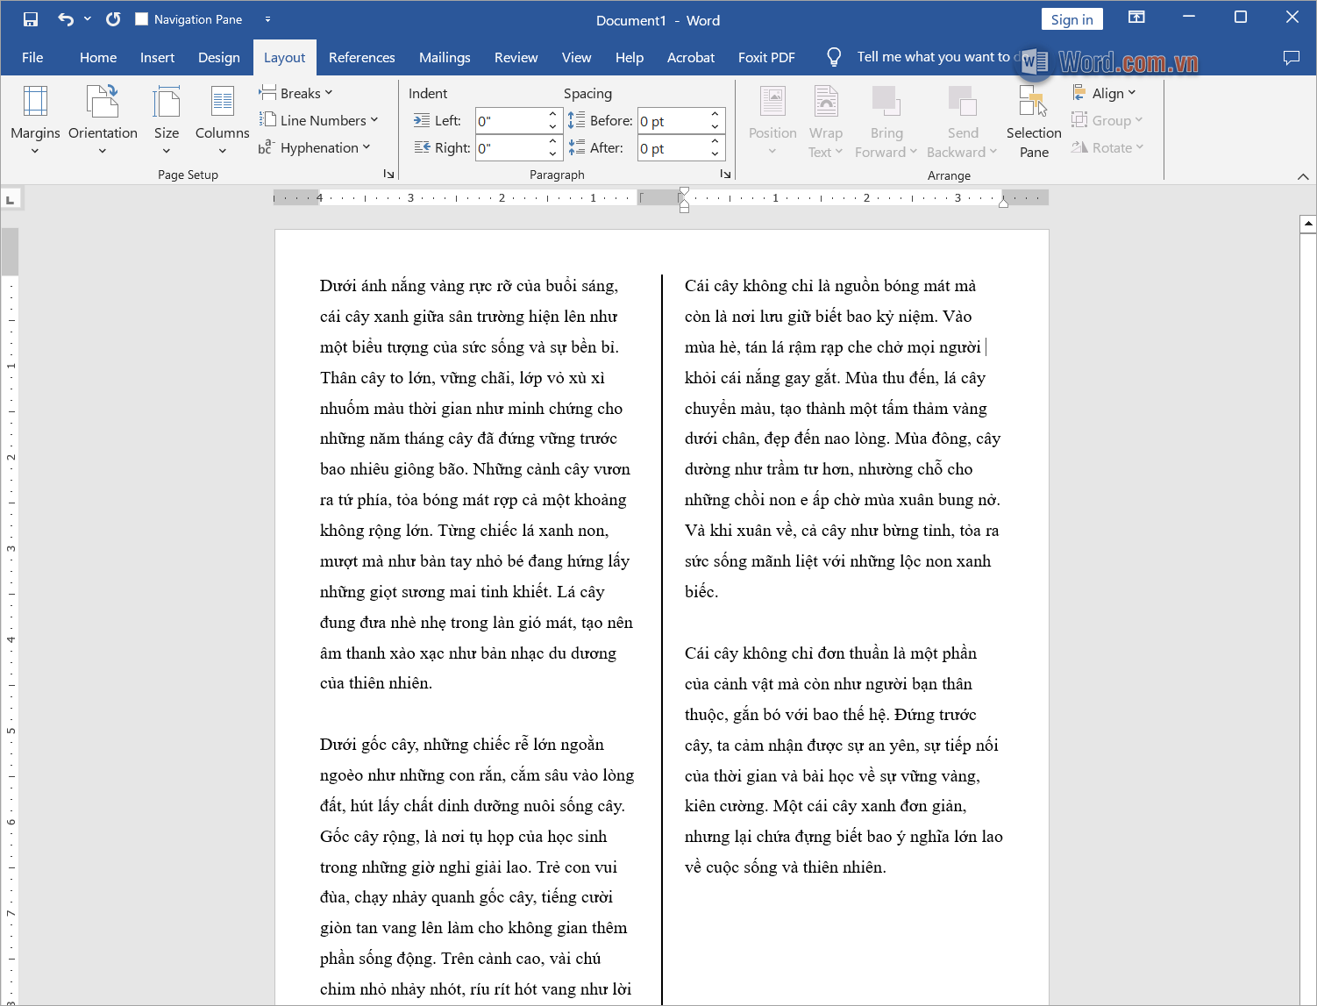Open the Align menu
This screenshot has width=1317, height=1006.
click(1104, 93)
